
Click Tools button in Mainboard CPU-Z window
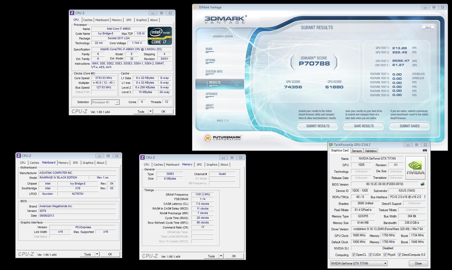(88, 254)
